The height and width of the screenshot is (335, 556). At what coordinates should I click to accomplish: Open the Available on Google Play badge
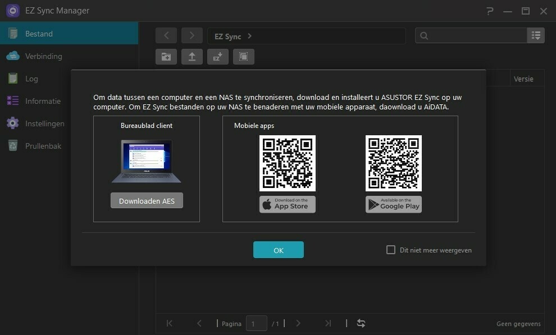coord(394,204)
